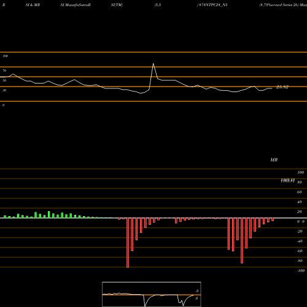
Task: Click the '(5,5' header text
Action: pyautogui.click(x=158, y=5)
